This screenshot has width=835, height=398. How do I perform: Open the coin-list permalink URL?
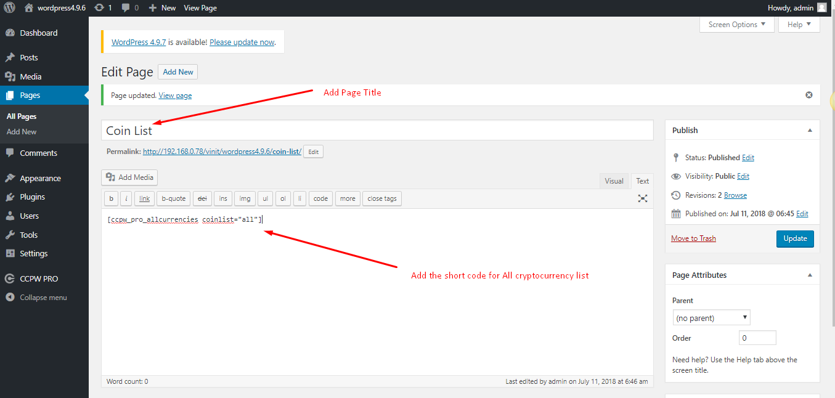(x=222, y=152)
